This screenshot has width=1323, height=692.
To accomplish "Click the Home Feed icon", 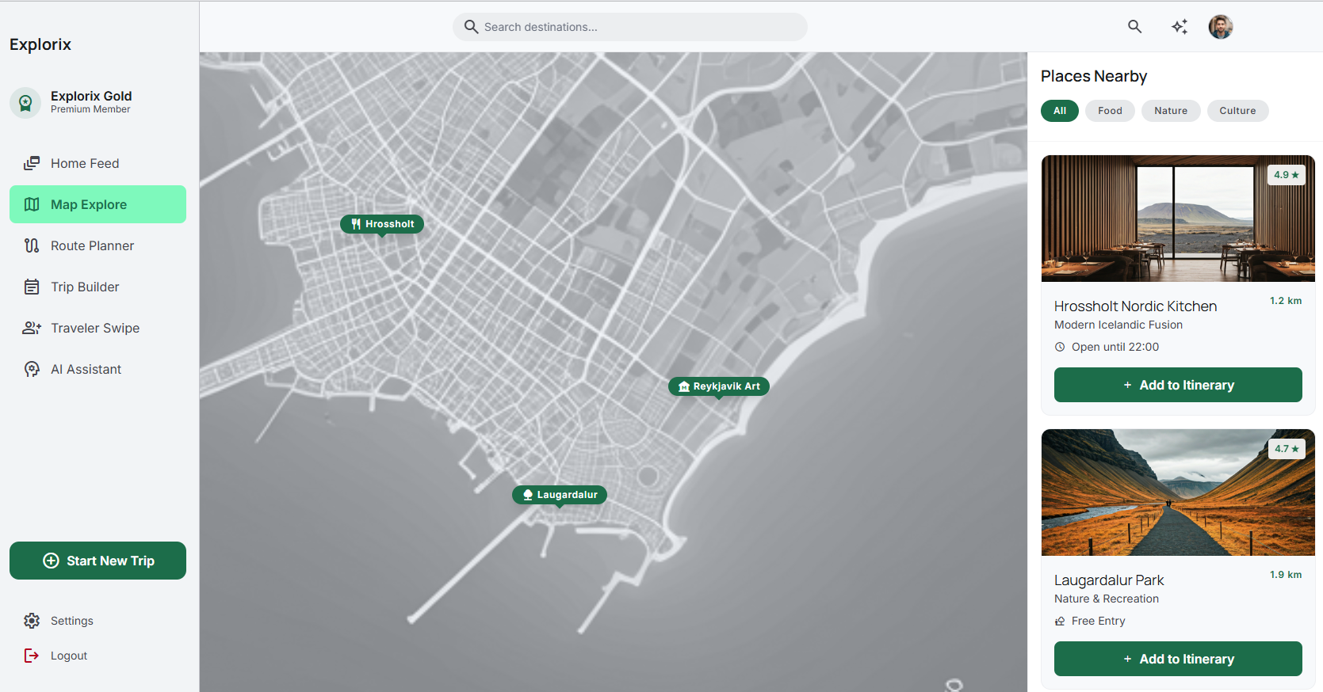I will 32,163.
